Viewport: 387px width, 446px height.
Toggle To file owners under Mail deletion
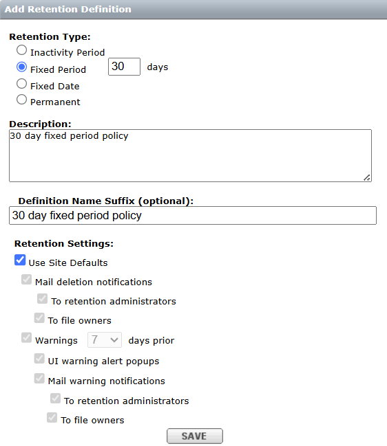(x=39, y=317)
